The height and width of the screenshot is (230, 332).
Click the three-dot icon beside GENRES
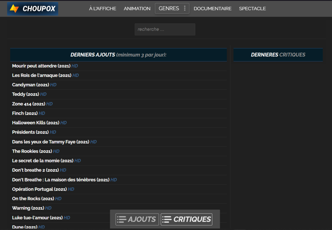(184, 8)
